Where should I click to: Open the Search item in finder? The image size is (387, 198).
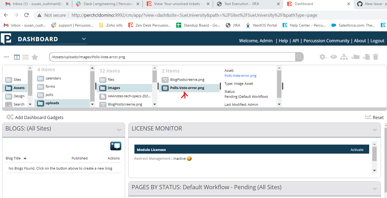click(15, 104)
